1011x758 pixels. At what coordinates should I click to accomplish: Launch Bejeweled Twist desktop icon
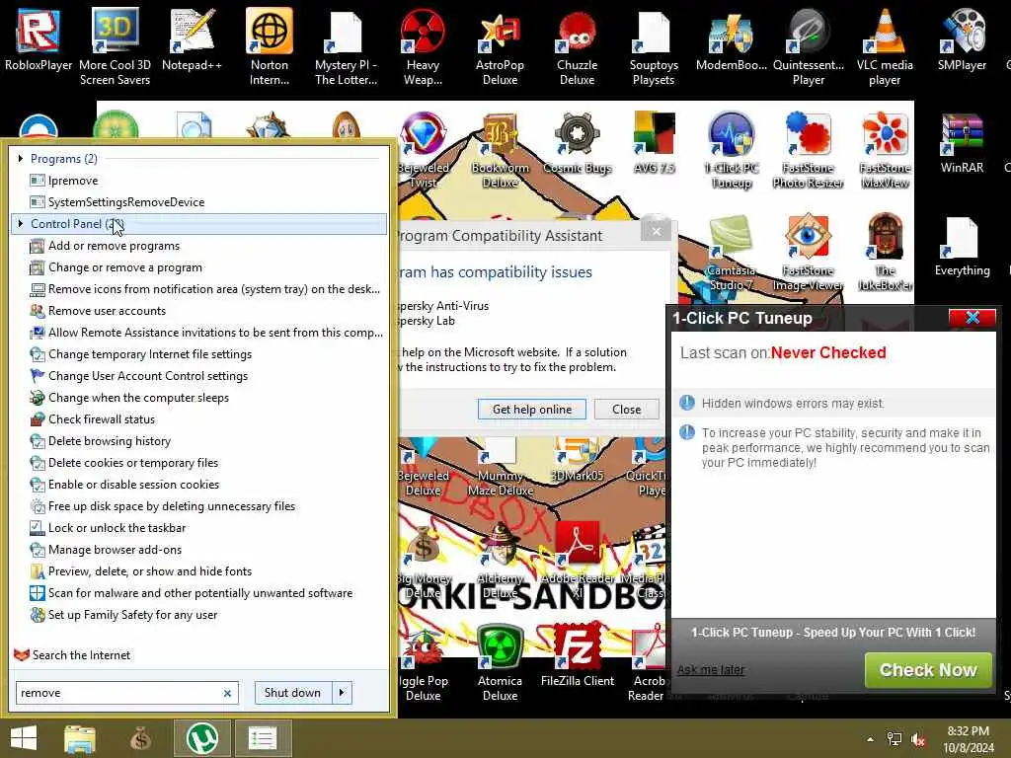(x=423, y=150)
